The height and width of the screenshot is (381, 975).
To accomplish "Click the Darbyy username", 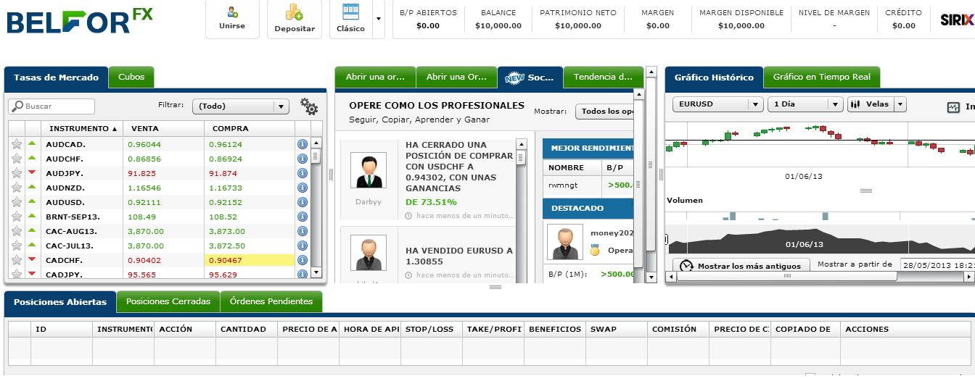I will pos(369,202).
